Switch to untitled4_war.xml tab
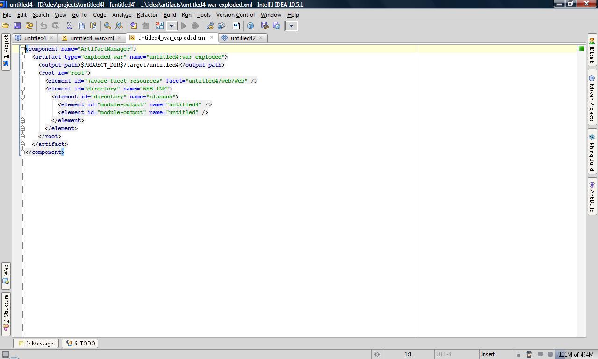 (92, 38)
